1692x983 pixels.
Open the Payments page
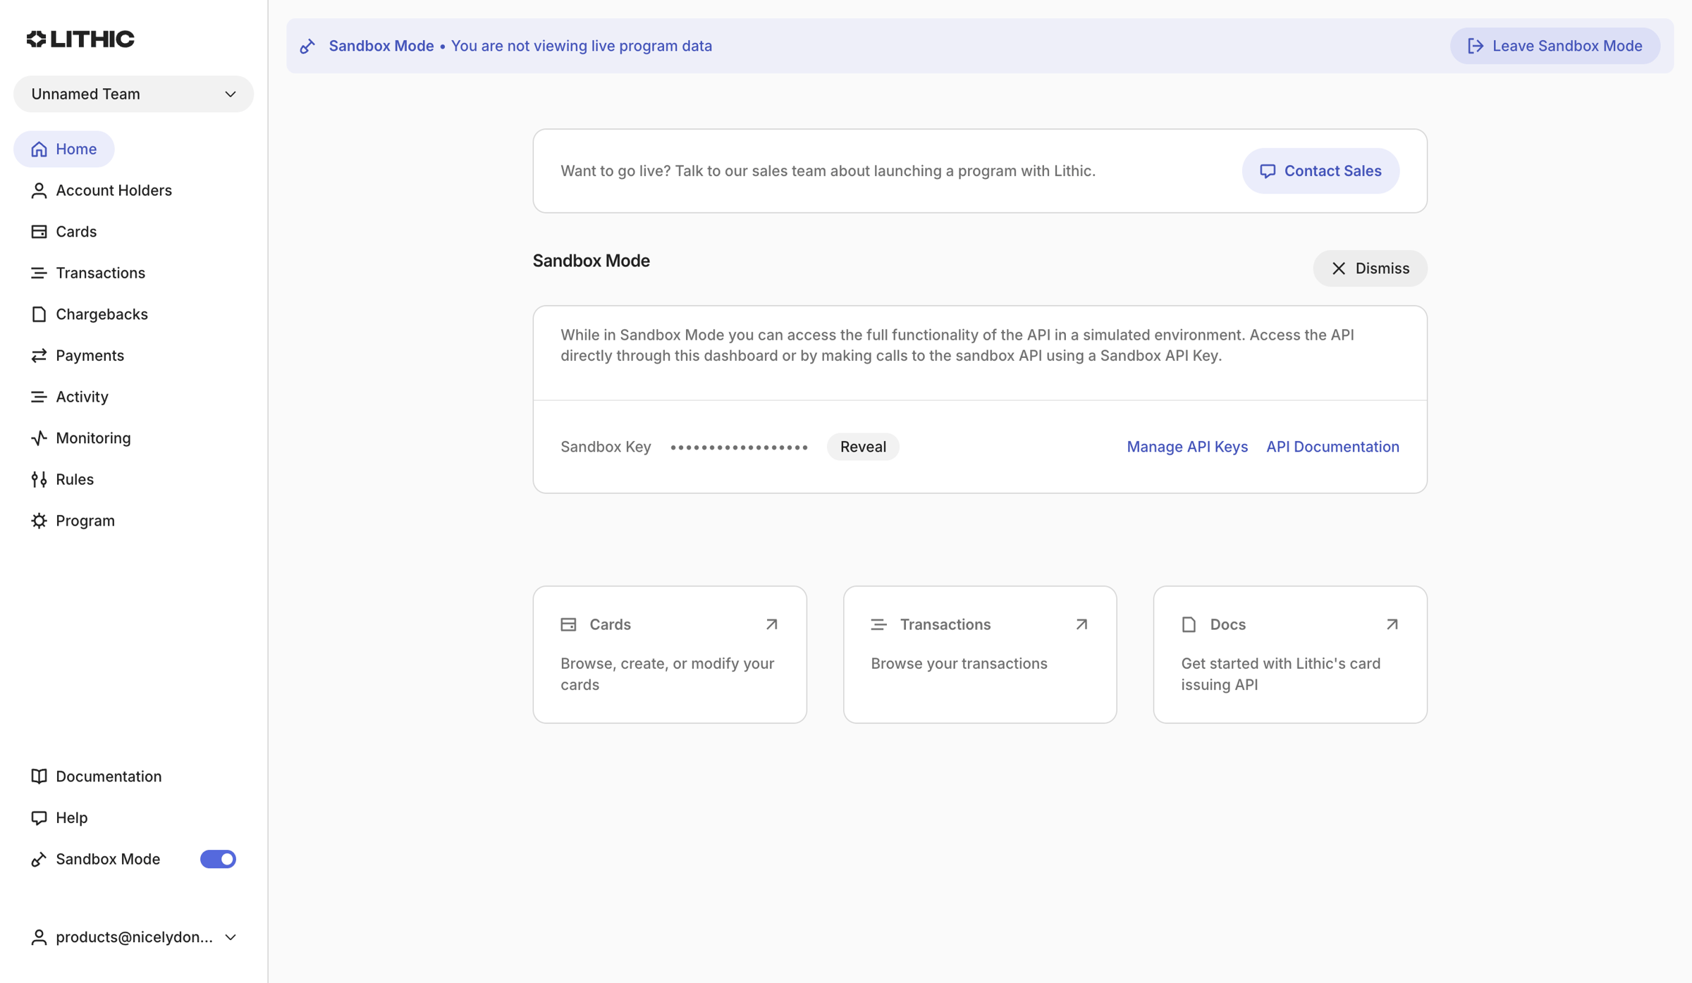(77, 355)
